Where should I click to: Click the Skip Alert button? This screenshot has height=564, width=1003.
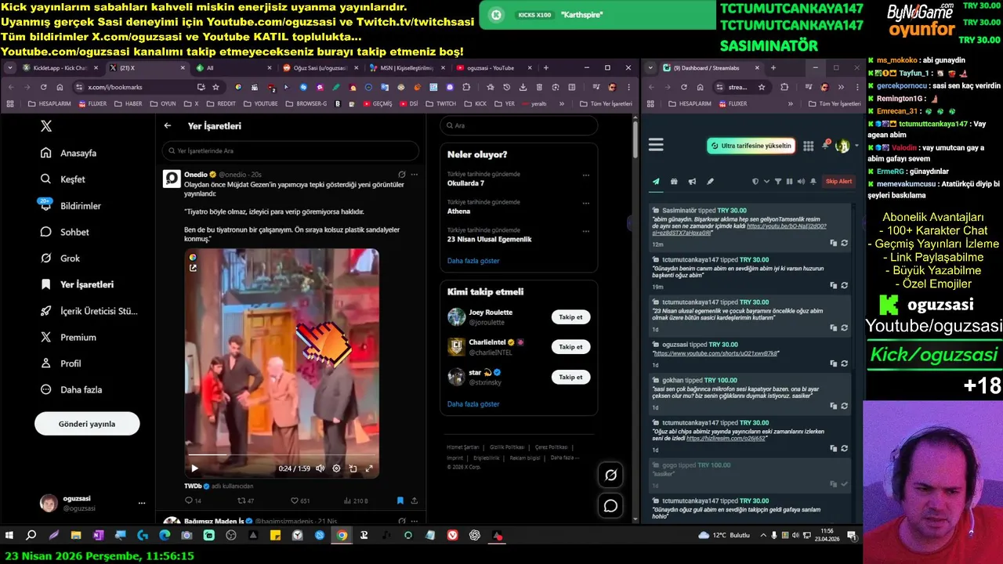[x=838, y=182]
